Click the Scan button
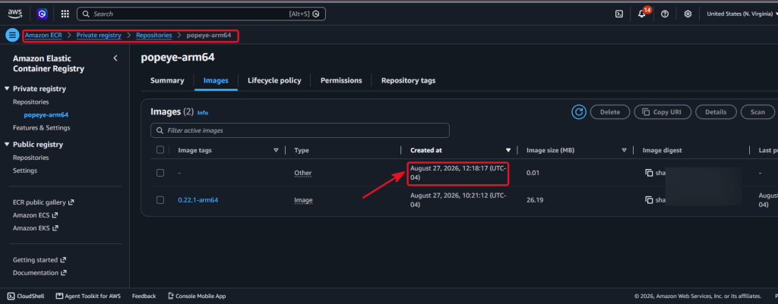The width and height of the screenshot is (778, 304). [x=757, y=112]
